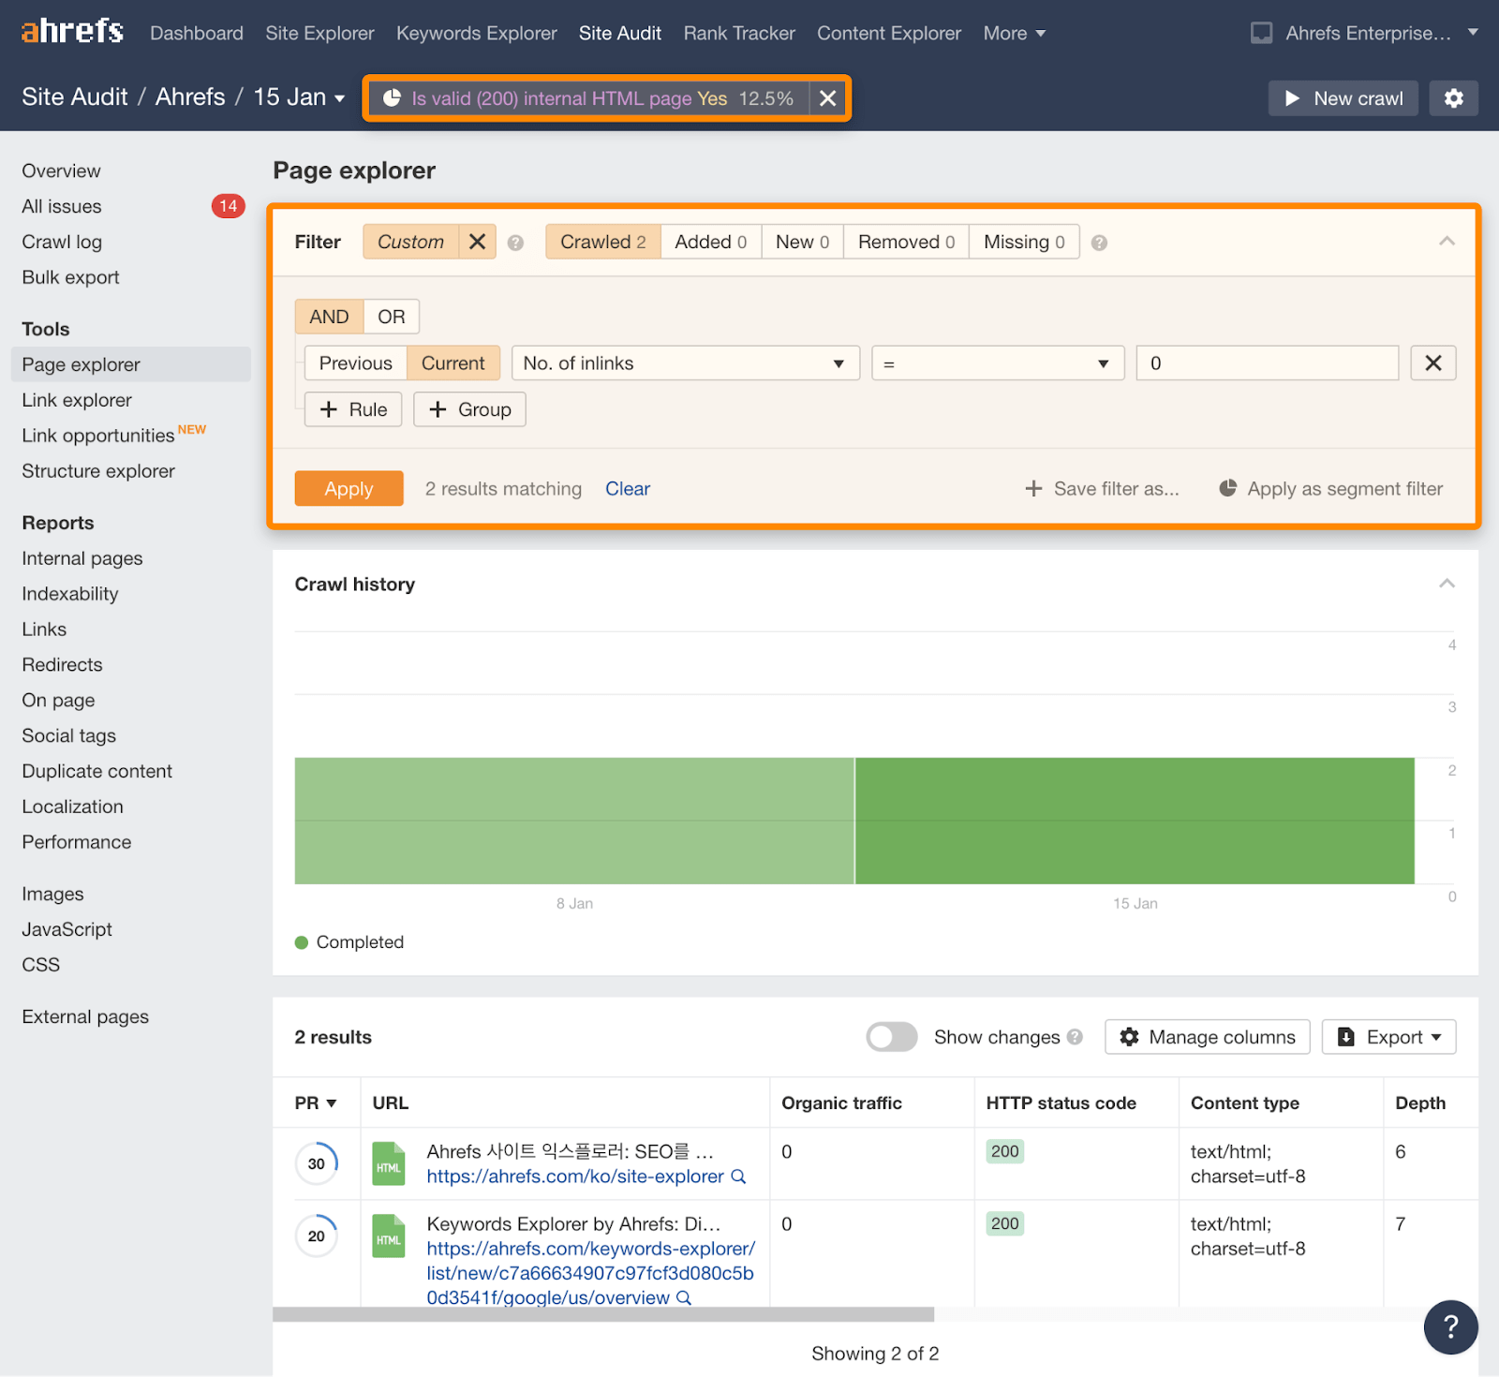Click help icon next to Missing tab
The height and width of the screenshot is (1377, 1499).
[1099, 243]
